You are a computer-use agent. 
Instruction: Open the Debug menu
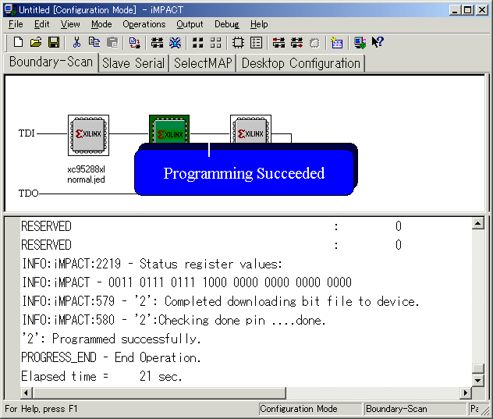(227, 24)
